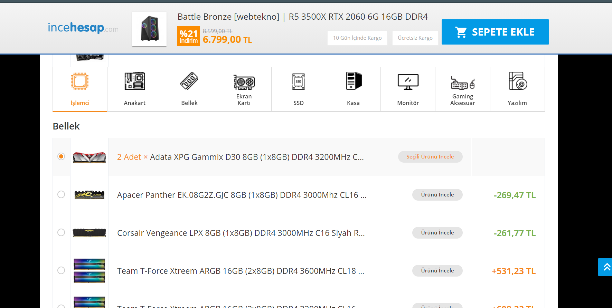612x308 pixels.
Task: Click the Team T-Force Xtreem 3600MHz name
Action: 241,271
